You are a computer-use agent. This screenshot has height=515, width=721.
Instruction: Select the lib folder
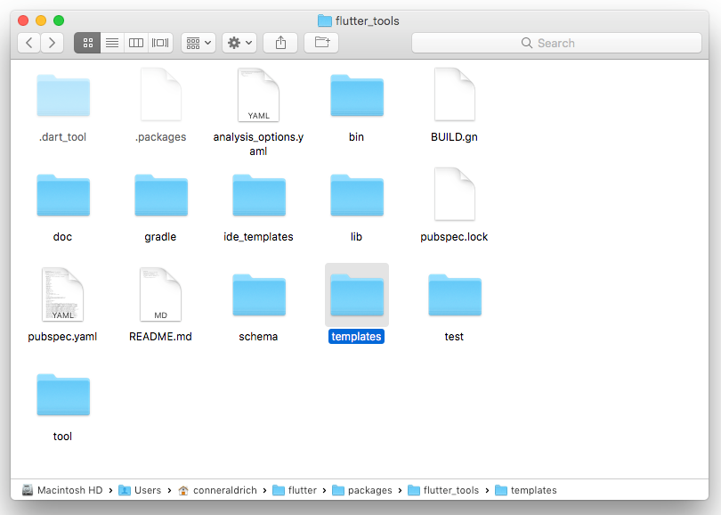click(357, 196)
